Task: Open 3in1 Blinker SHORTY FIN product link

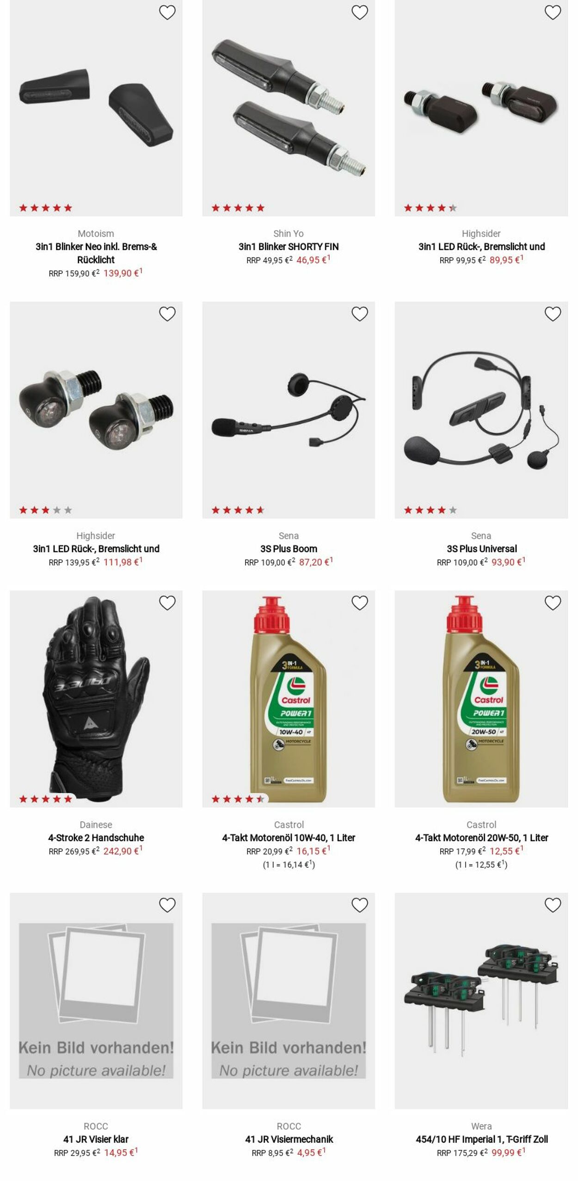Action: pos(289,247)
